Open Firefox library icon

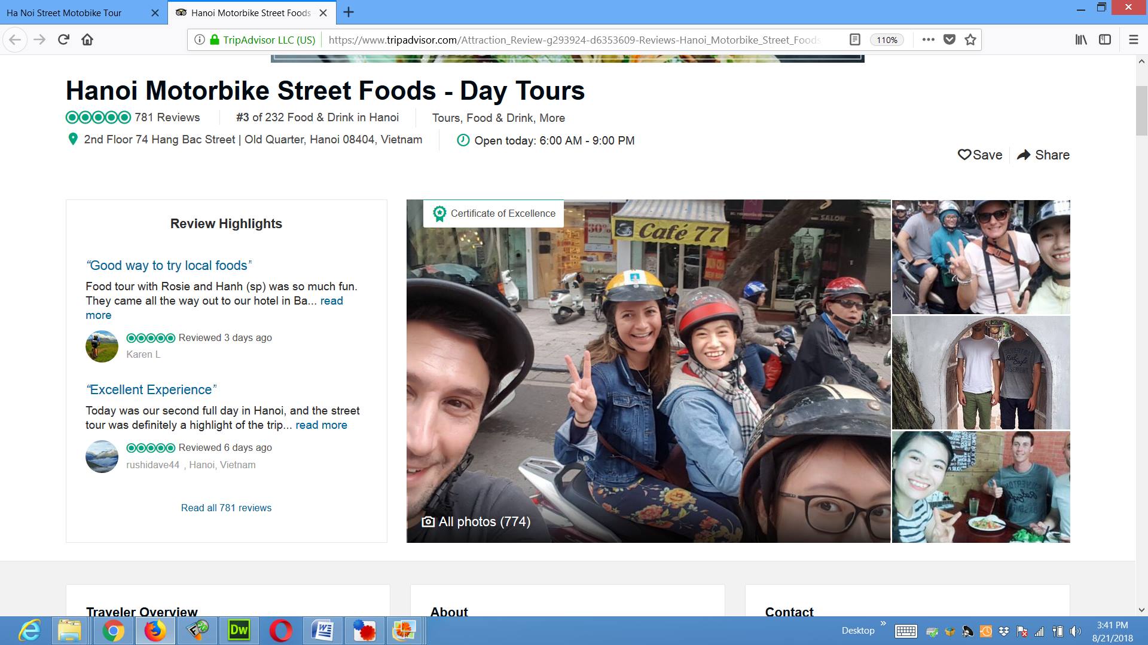tap(1081, 40)
